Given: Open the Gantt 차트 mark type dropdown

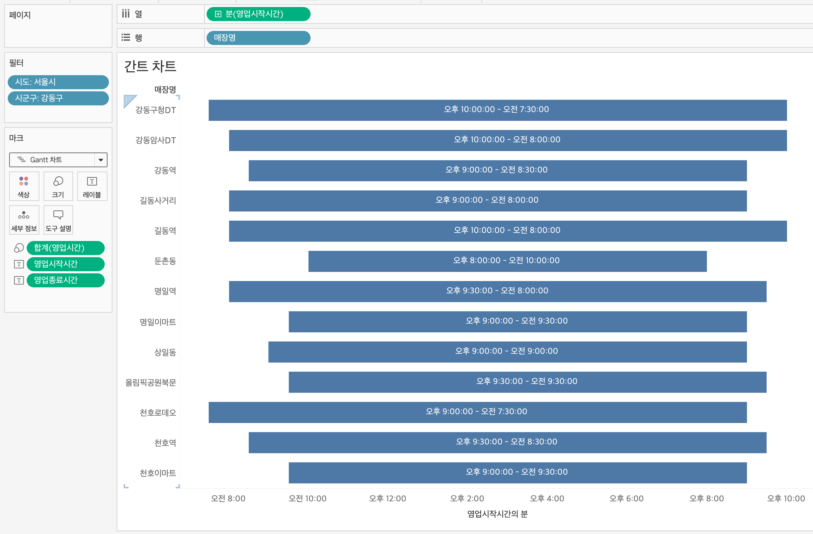Looking at the screenshot, I should tap(100, 160).
